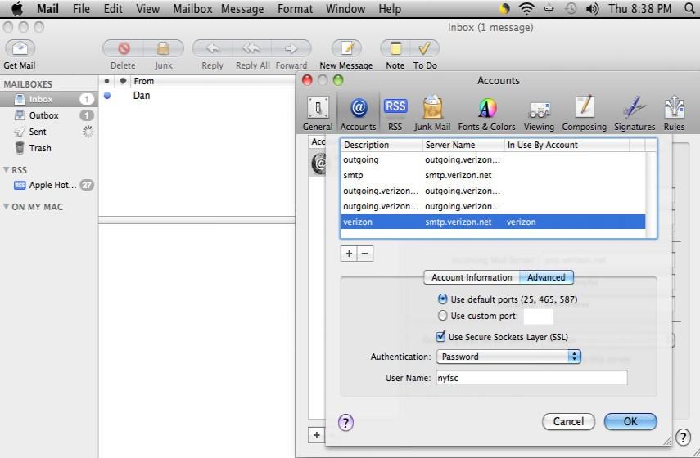This screenshot has height=458, width=700.
Task: Select Apple Hot News RSS feed
Action: [48, 185]
